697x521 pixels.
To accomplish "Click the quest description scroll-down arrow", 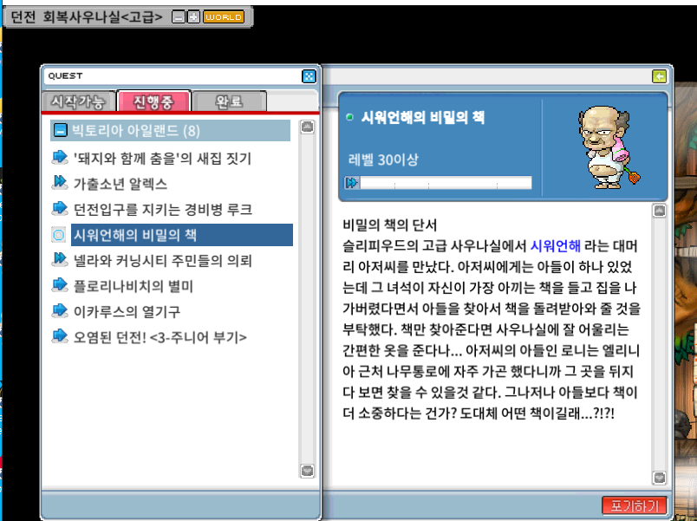I will click(659, 478).
